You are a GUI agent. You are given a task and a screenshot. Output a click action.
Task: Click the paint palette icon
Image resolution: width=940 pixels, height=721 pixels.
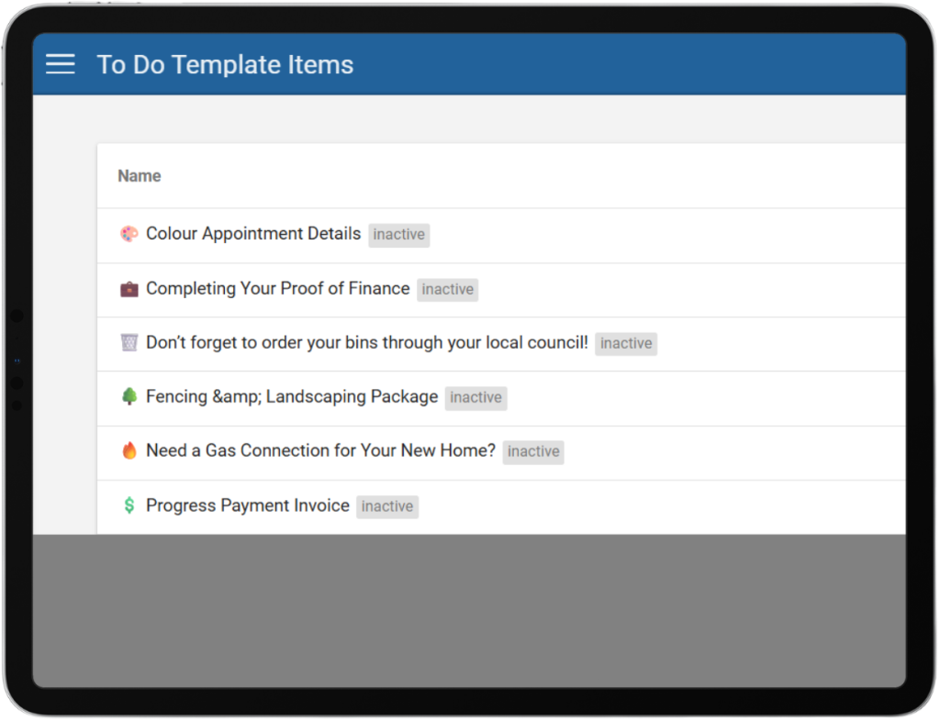coord(129,234)
